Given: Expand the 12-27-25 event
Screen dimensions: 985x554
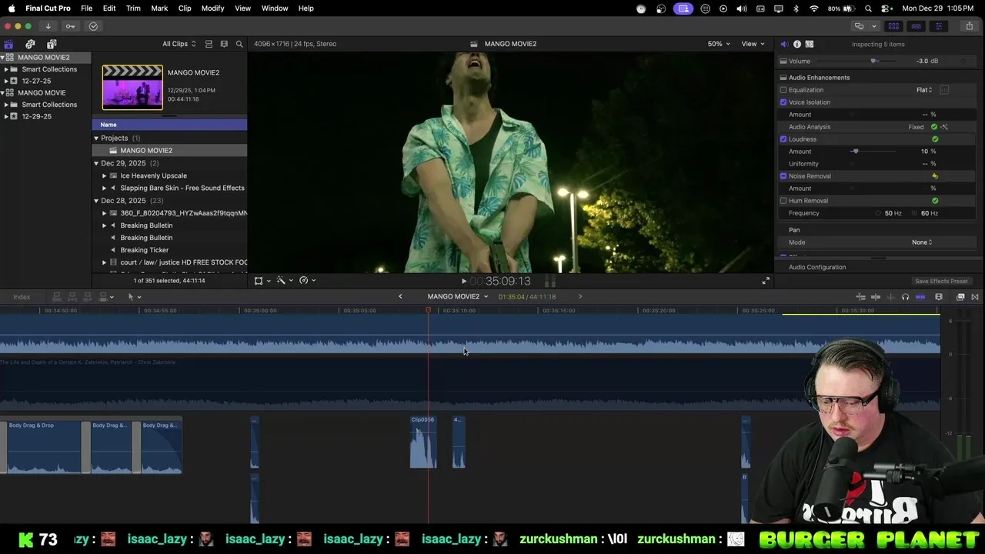Looking at the screenshot, I should point(6,81).
